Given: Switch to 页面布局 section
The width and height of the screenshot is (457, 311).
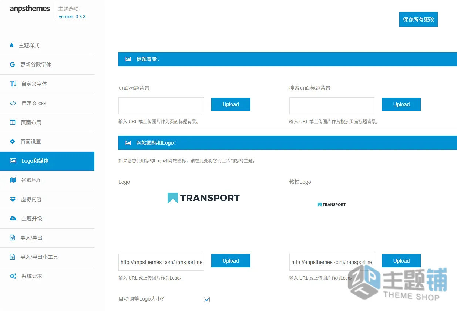Looking at the screenshot, I should pyautogui.click(x=47, y=122).
